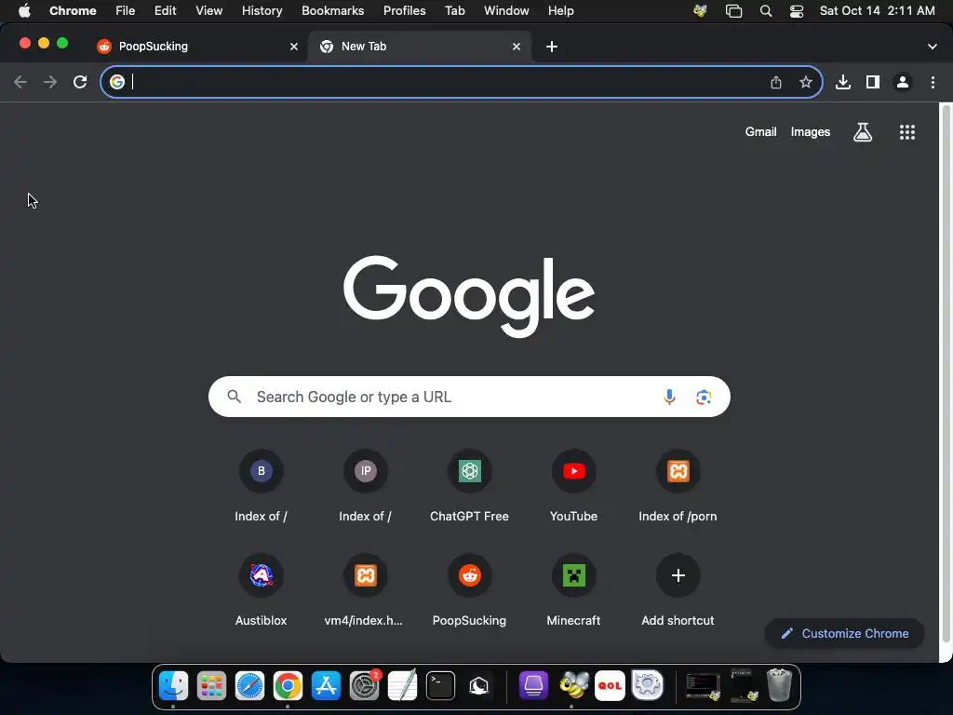This screenshot has width=953, height=715.
Task: Open the Help menu
Action: (560, 11)
